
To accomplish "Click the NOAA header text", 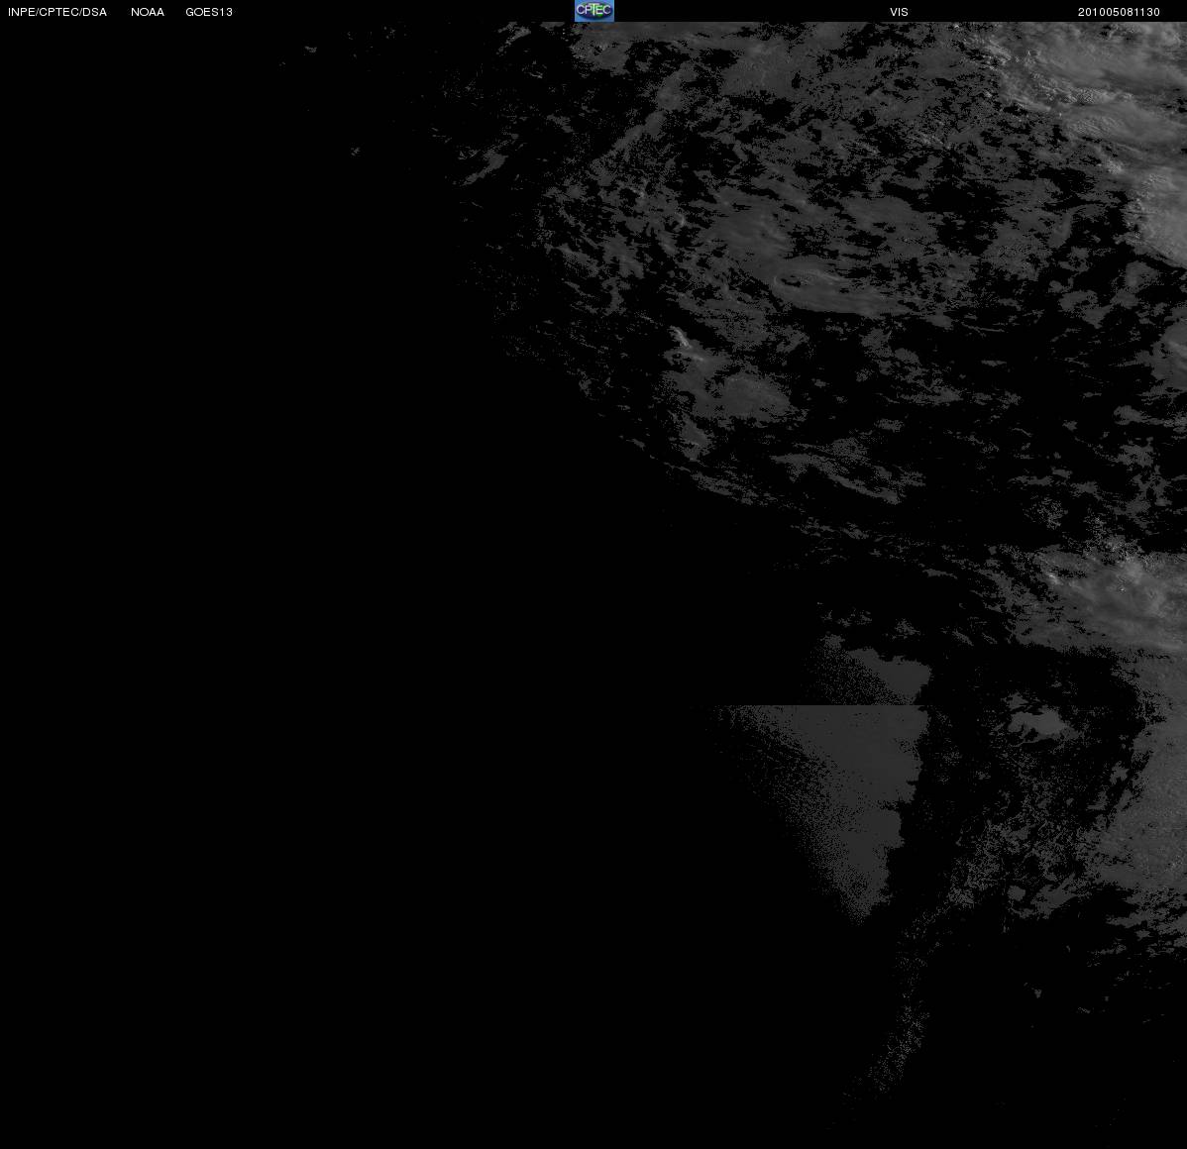I will point(148,12).
